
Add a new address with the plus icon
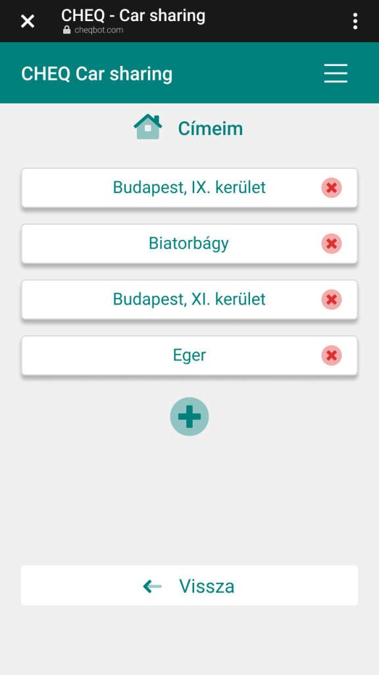(189, 417)
